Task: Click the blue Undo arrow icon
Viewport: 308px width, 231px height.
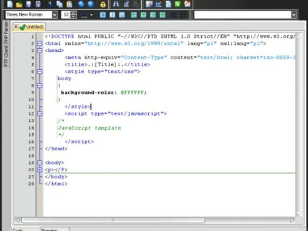Action: (x=81, y=4)
